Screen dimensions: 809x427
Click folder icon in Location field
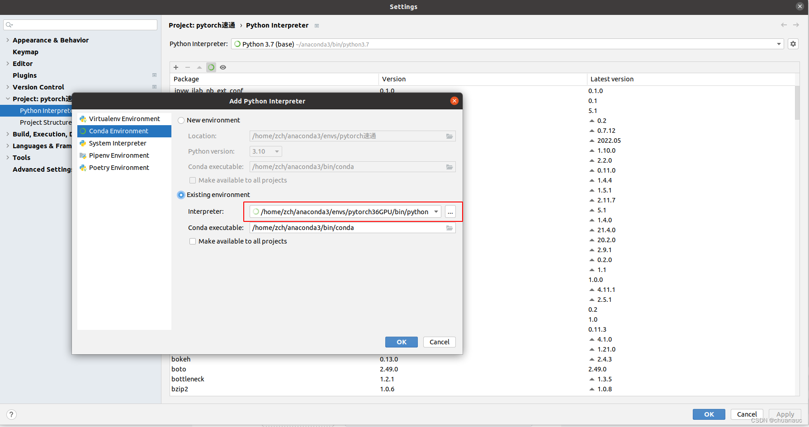click(x=449, y=136)
